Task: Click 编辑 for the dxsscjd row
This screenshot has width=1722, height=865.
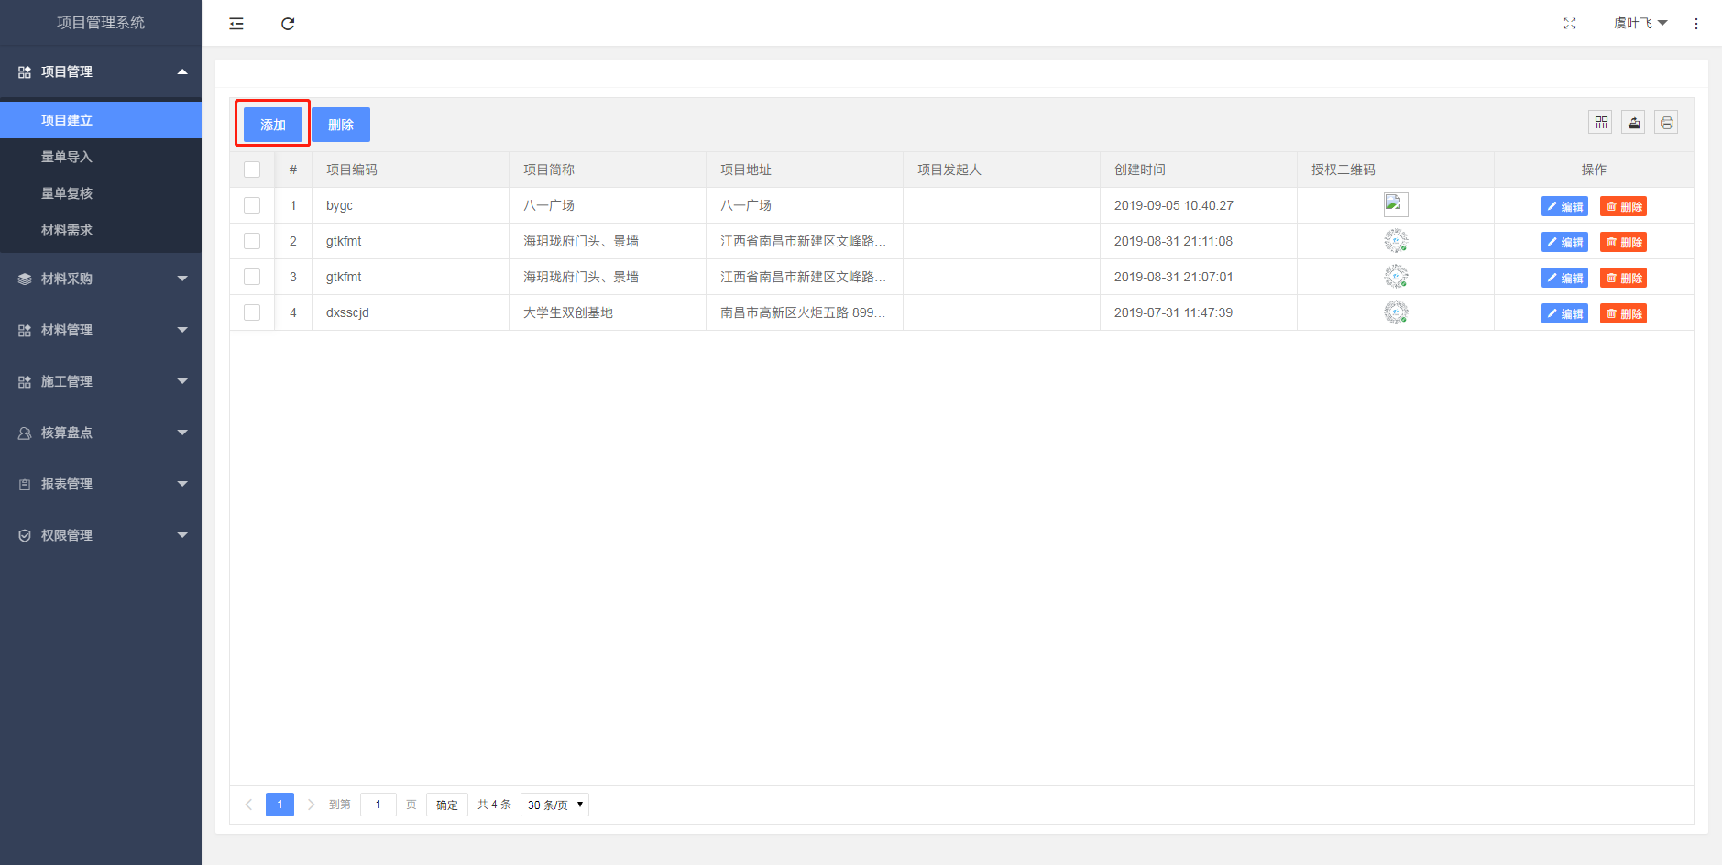Action: (1564, 313)
